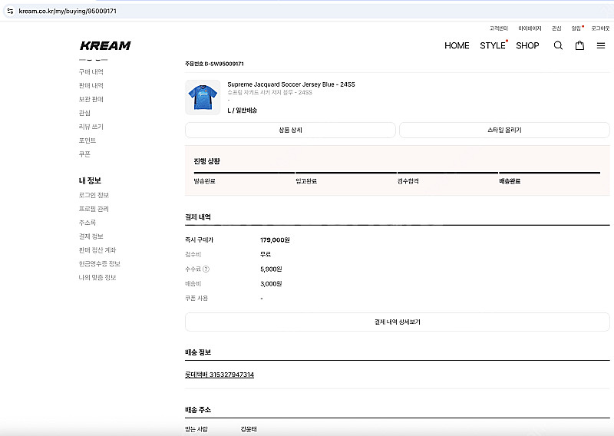The image size is (614, 436).
Task: Click the 무료 inspection fee value
Action: (x=266, y=254)
